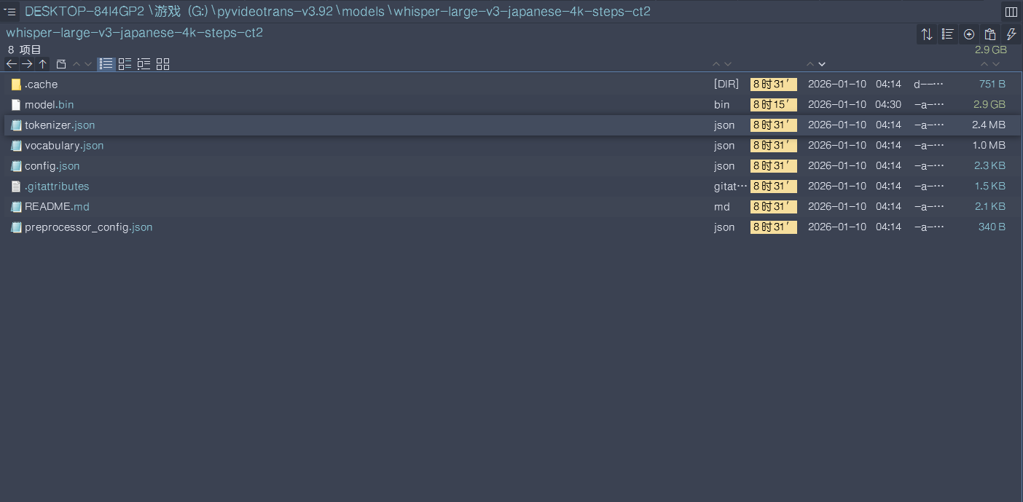The height and width of the screenshot is (502, 1023).
Task: Sort by file type ascending chevron
Action: 716,64
